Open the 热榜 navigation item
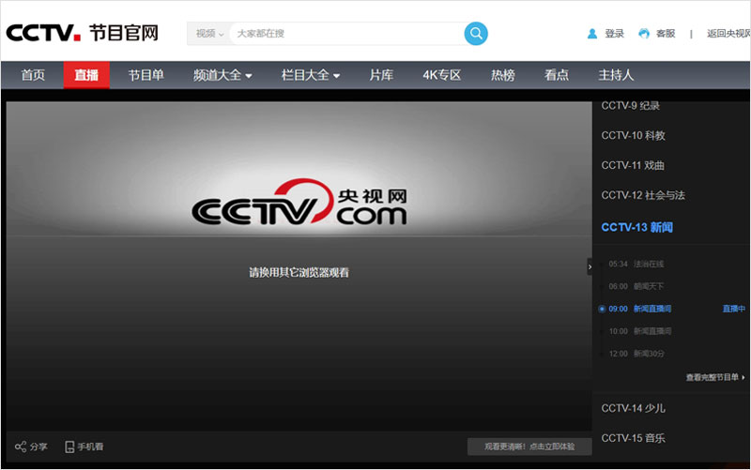 pos(503,75)
